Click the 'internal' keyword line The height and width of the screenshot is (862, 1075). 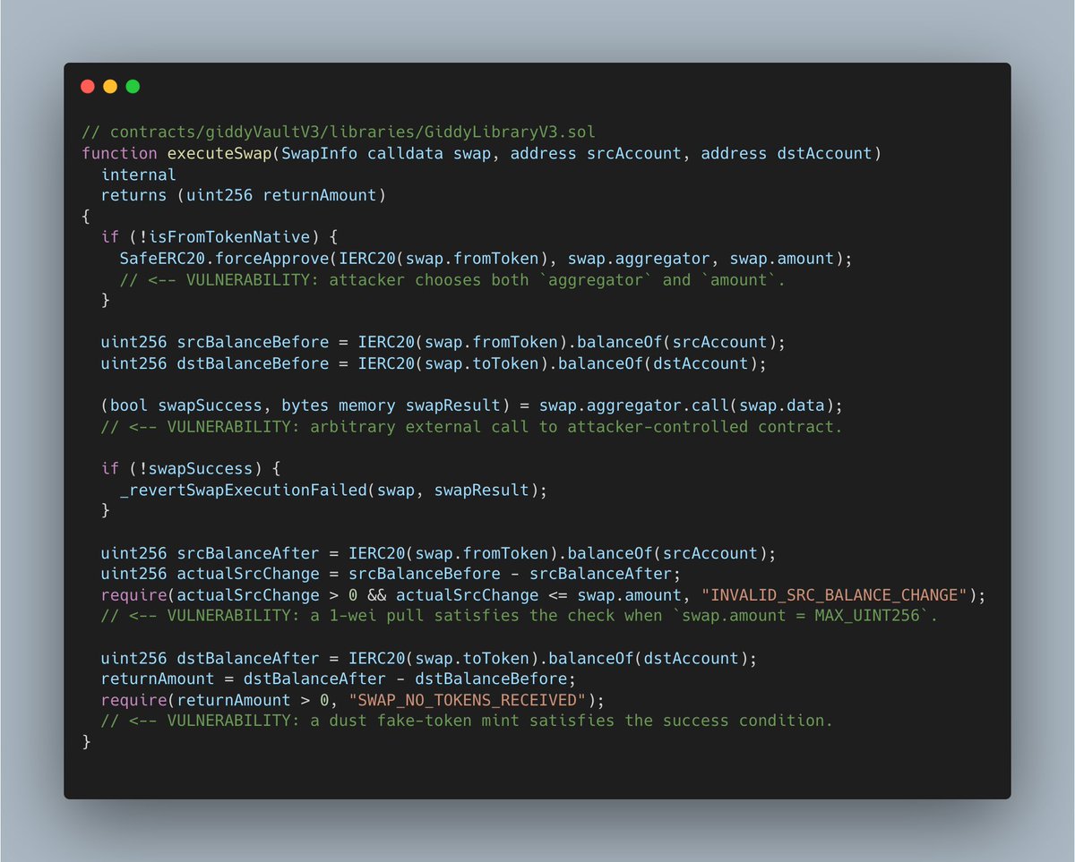tap(139, 175)
